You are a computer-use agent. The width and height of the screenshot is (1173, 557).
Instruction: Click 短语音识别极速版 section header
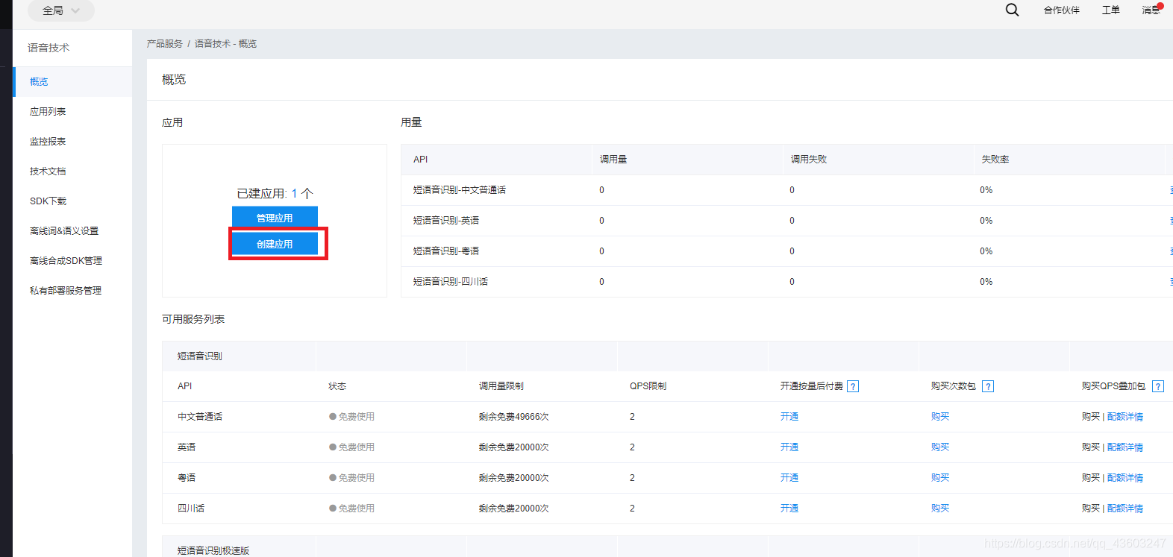pyautogui.click(x=213, y=550)
